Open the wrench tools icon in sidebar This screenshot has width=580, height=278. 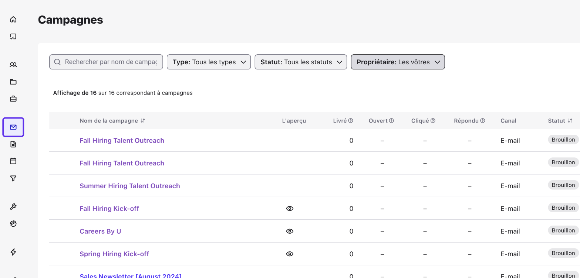(13, 207)
